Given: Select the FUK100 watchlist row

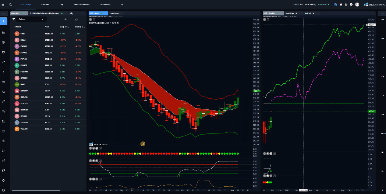Looking at the screenshot, I should point(49,66).
